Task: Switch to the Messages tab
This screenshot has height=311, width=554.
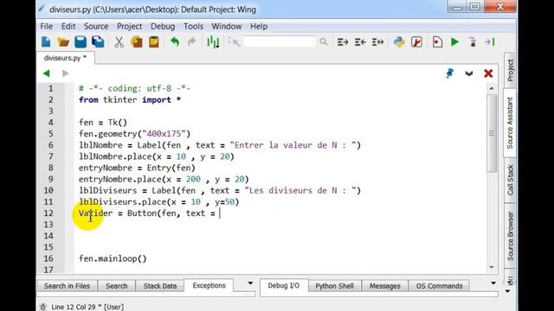Action: 384,286
